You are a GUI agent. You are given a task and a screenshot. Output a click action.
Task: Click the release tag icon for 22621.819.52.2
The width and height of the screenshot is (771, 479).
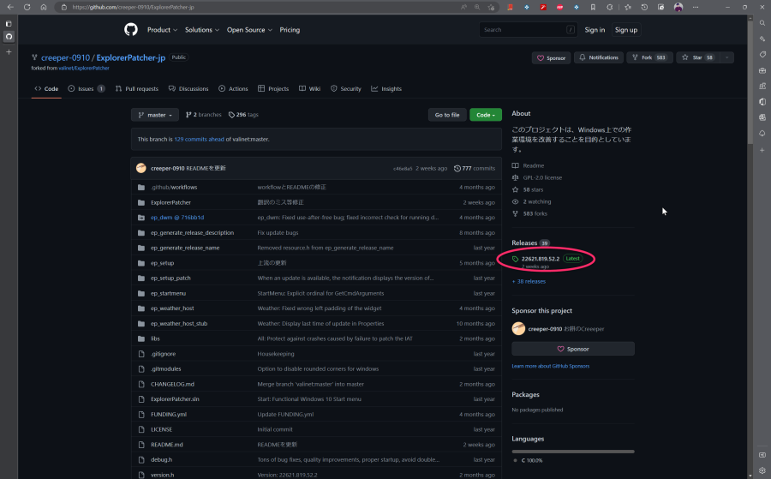[516, 259]
